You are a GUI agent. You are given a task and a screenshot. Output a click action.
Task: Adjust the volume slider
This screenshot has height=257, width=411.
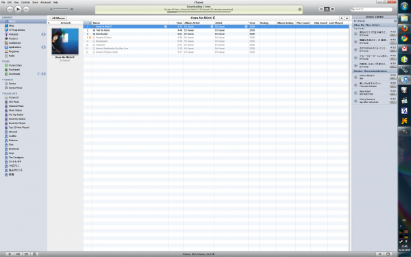tap(61, 9)
